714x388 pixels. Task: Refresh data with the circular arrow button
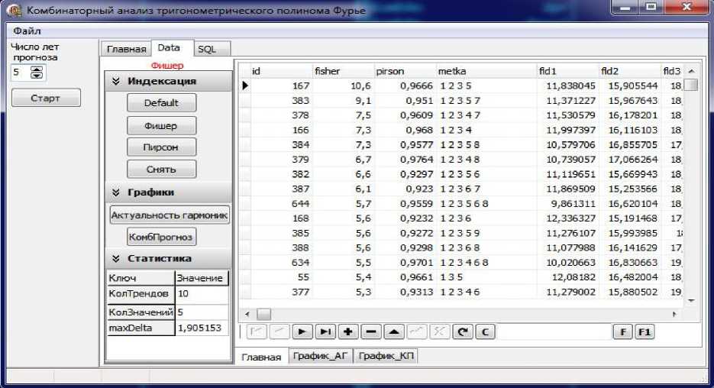462,331
